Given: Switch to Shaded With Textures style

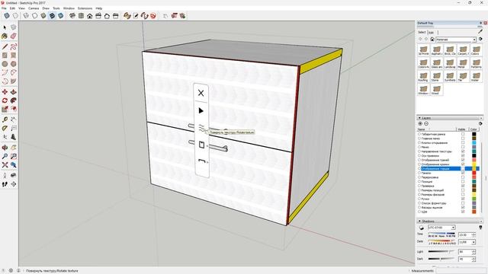Looking at the screenshot, I should [52, 15].
